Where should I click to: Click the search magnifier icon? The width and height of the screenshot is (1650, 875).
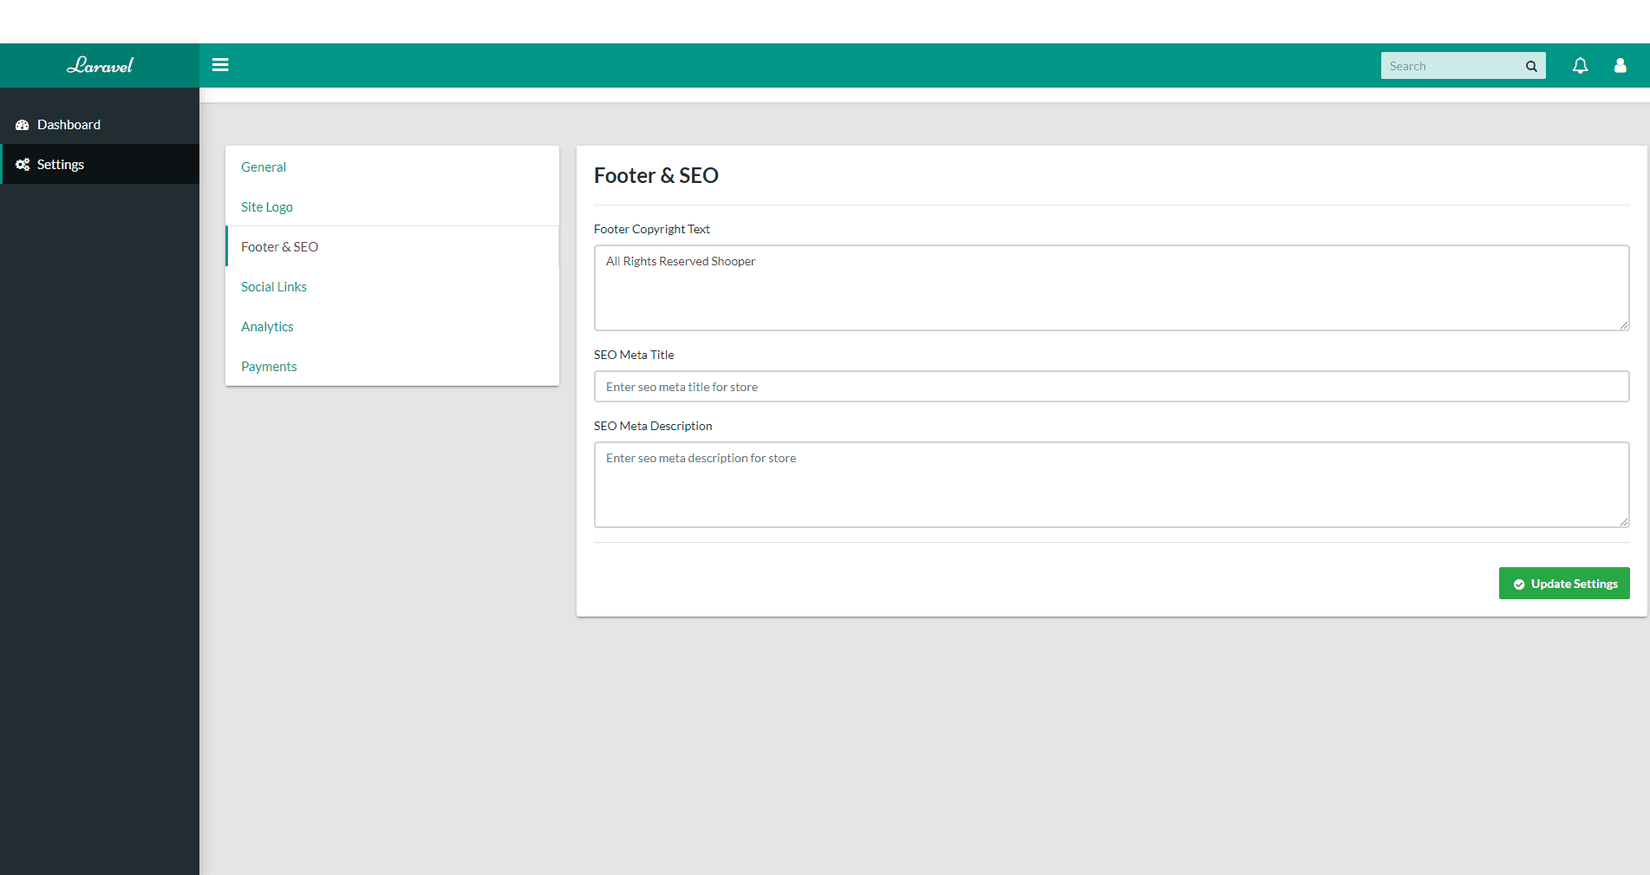(x=1531, y=65)
